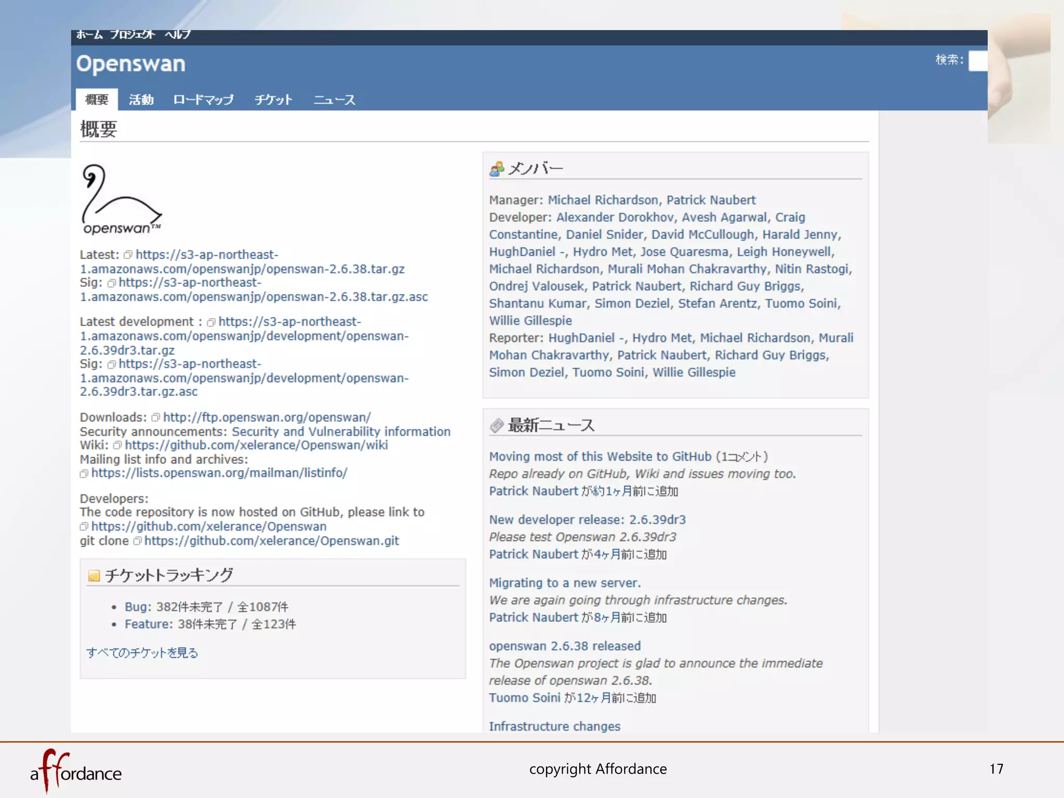Click the ホーム top menu item
Image resolution: width=1064 pixels, height=798 pixels.
89,35
